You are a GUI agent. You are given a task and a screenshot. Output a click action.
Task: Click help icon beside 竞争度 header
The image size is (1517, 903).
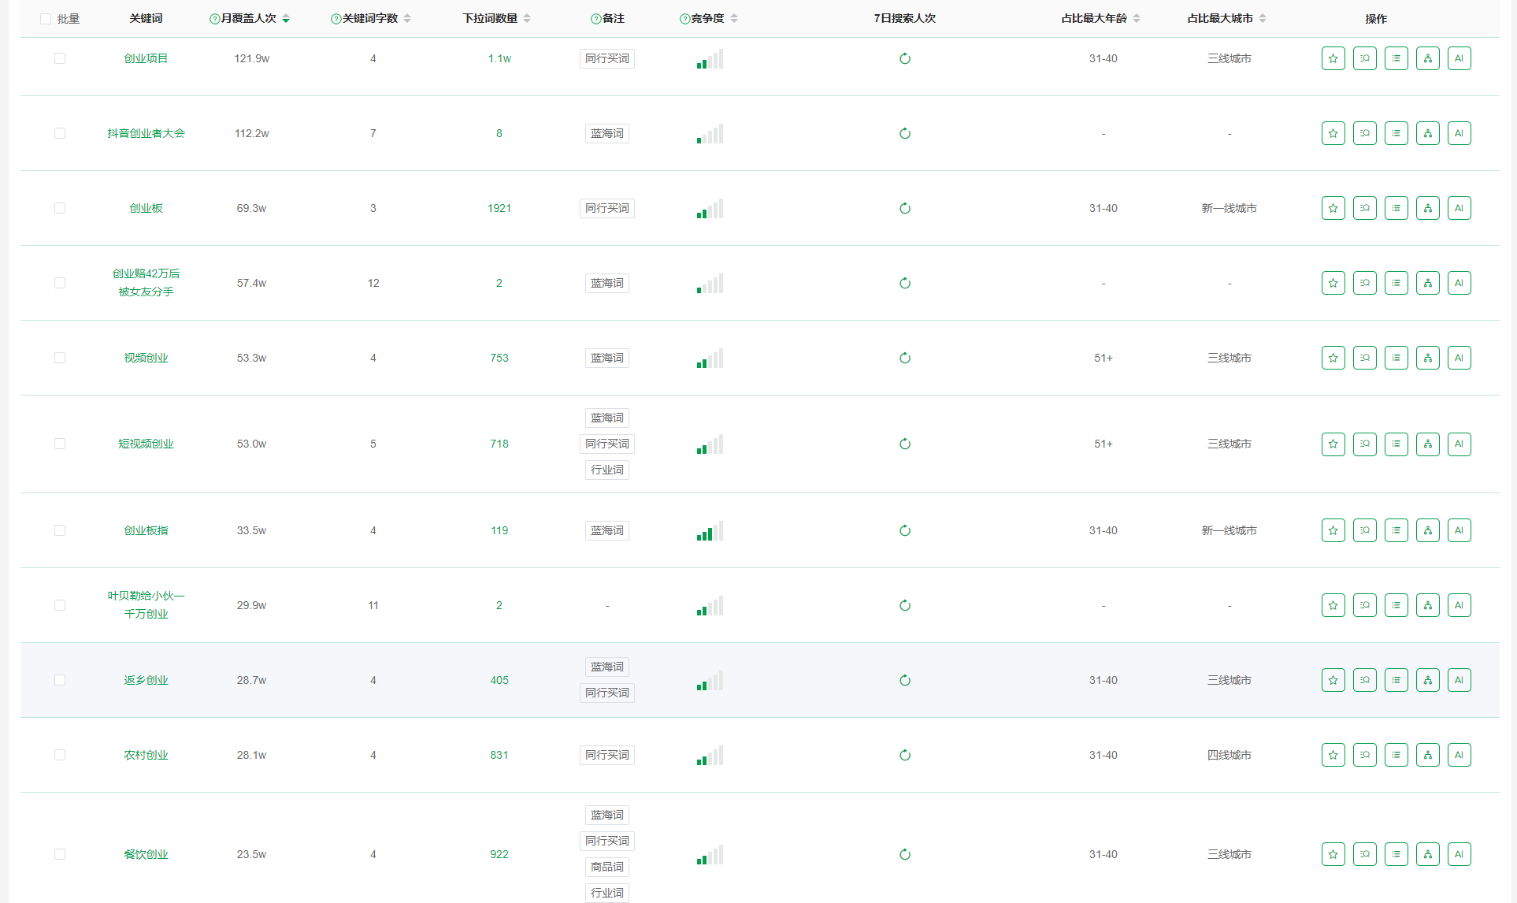pos(684,19)
